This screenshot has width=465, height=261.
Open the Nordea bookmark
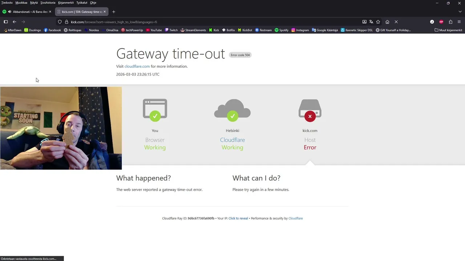(92, 30)
